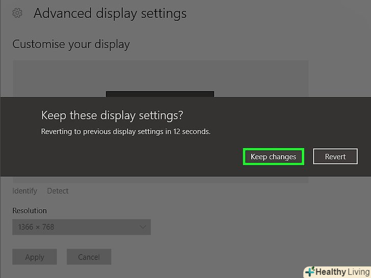Click the Identify link

(x=24, y=191)
